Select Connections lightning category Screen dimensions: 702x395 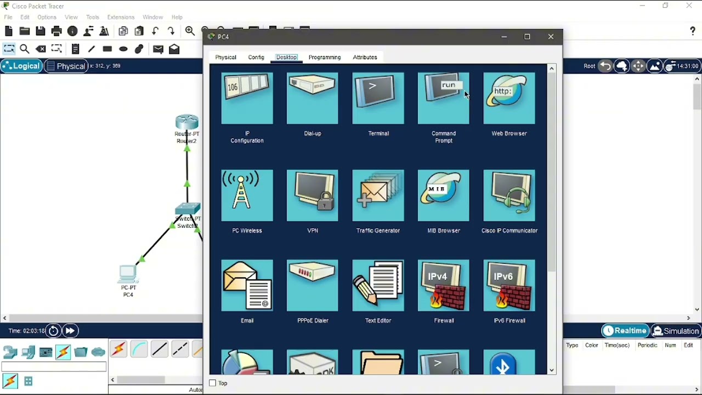(x=63, y=352)
